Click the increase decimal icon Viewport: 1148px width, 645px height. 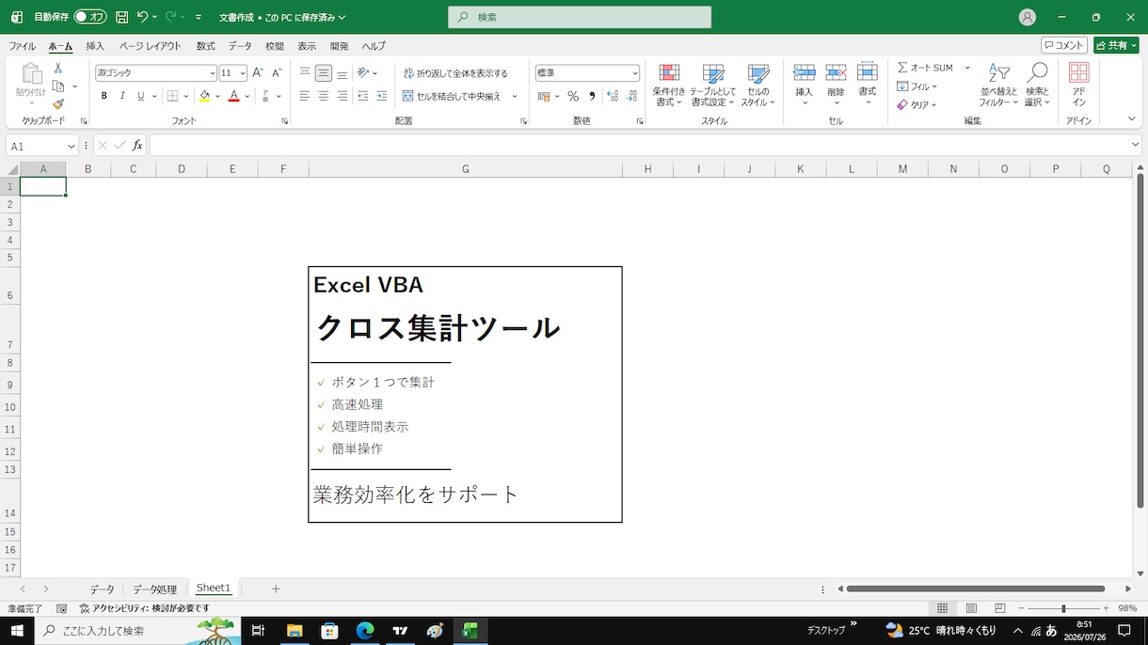pyautogui.click(x=613, y=96)
